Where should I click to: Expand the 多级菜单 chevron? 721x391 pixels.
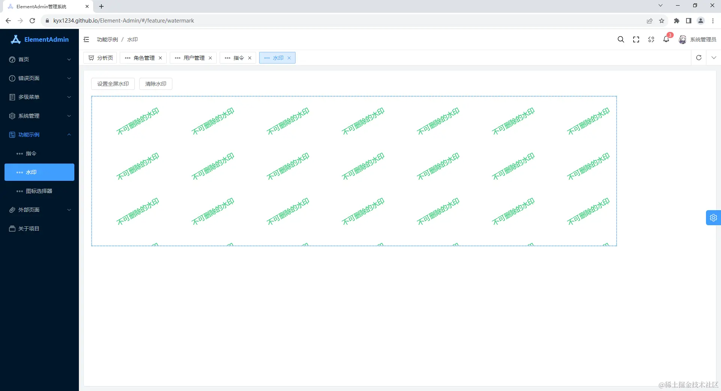[x=69, y=97]
